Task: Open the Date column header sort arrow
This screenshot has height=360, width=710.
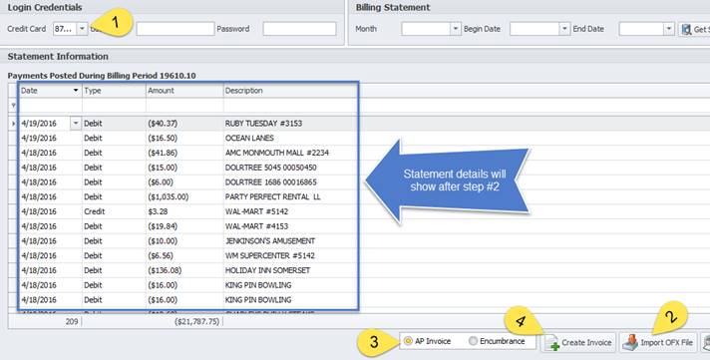Action: pos(76,91)
